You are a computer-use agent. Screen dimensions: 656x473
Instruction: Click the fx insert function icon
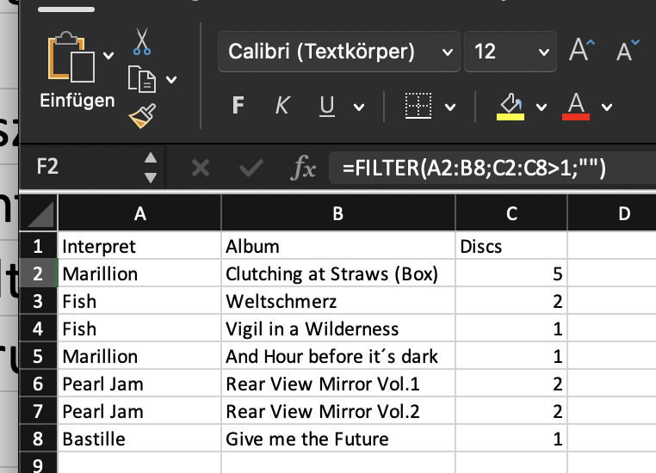coord(303,167)
